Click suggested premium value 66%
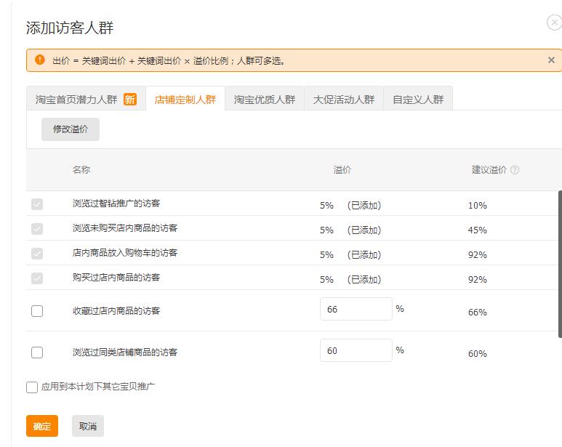This screenshot has height=447, width=562. [x=478, y=313]
